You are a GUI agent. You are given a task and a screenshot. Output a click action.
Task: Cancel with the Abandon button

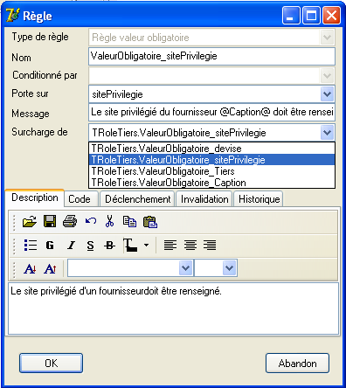coord(297,364)
